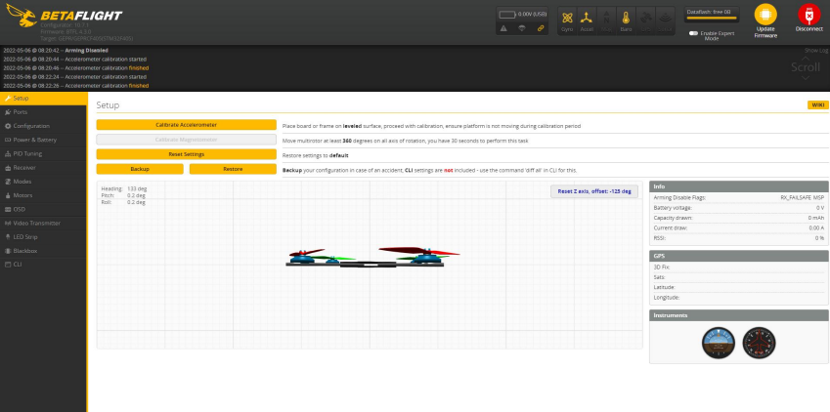Viewport: 830px width, 412px height.
Task: Click the Backup button
Action: tap(140, 169)
